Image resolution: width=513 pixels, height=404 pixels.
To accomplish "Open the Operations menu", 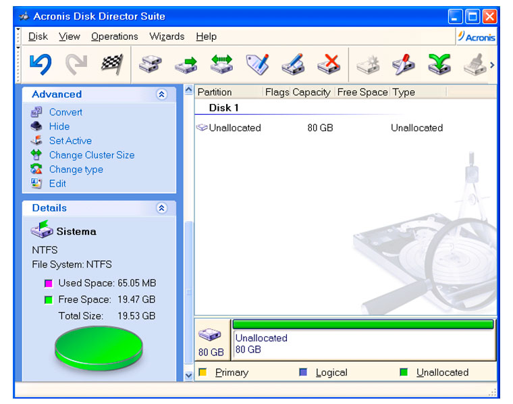I will [115, 36].
